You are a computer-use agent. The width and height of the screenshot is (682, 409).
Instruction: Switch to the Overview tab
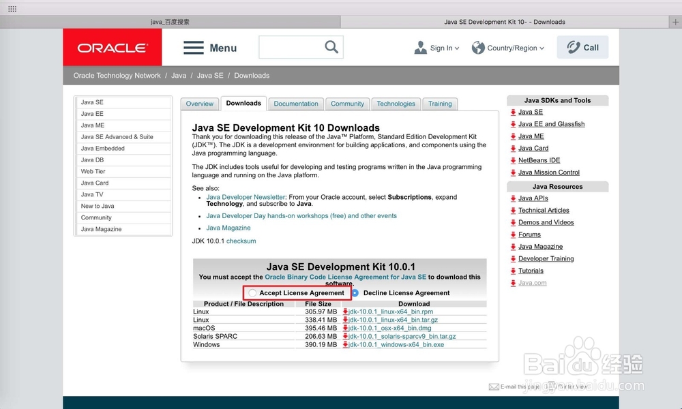click(x=200, y=104)
